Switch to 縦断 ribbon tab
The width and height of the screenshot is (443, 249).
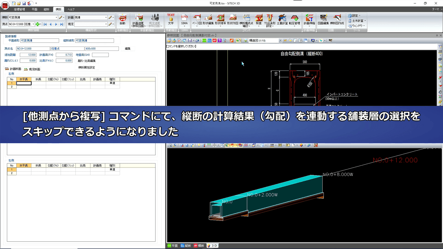point(46,9)
